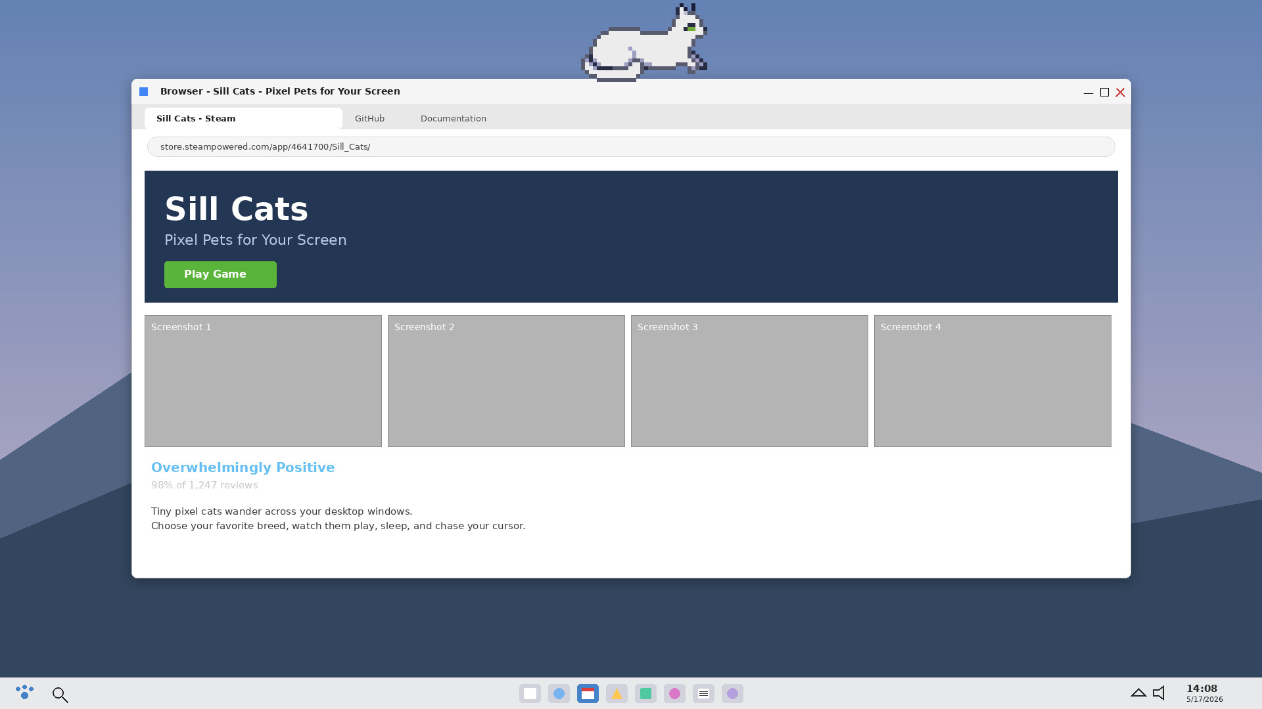Open the Screenshot 1 thumbnail
Screen dimensions: 1262x709
[x=263, y=381]
